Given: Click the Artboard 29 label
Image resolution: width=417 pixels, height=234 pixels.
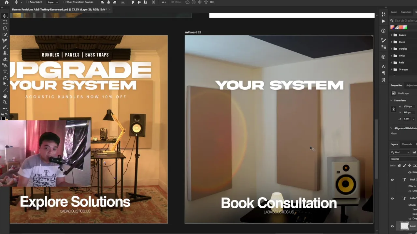Looking at the screenshot, I should tap(193, 32).
